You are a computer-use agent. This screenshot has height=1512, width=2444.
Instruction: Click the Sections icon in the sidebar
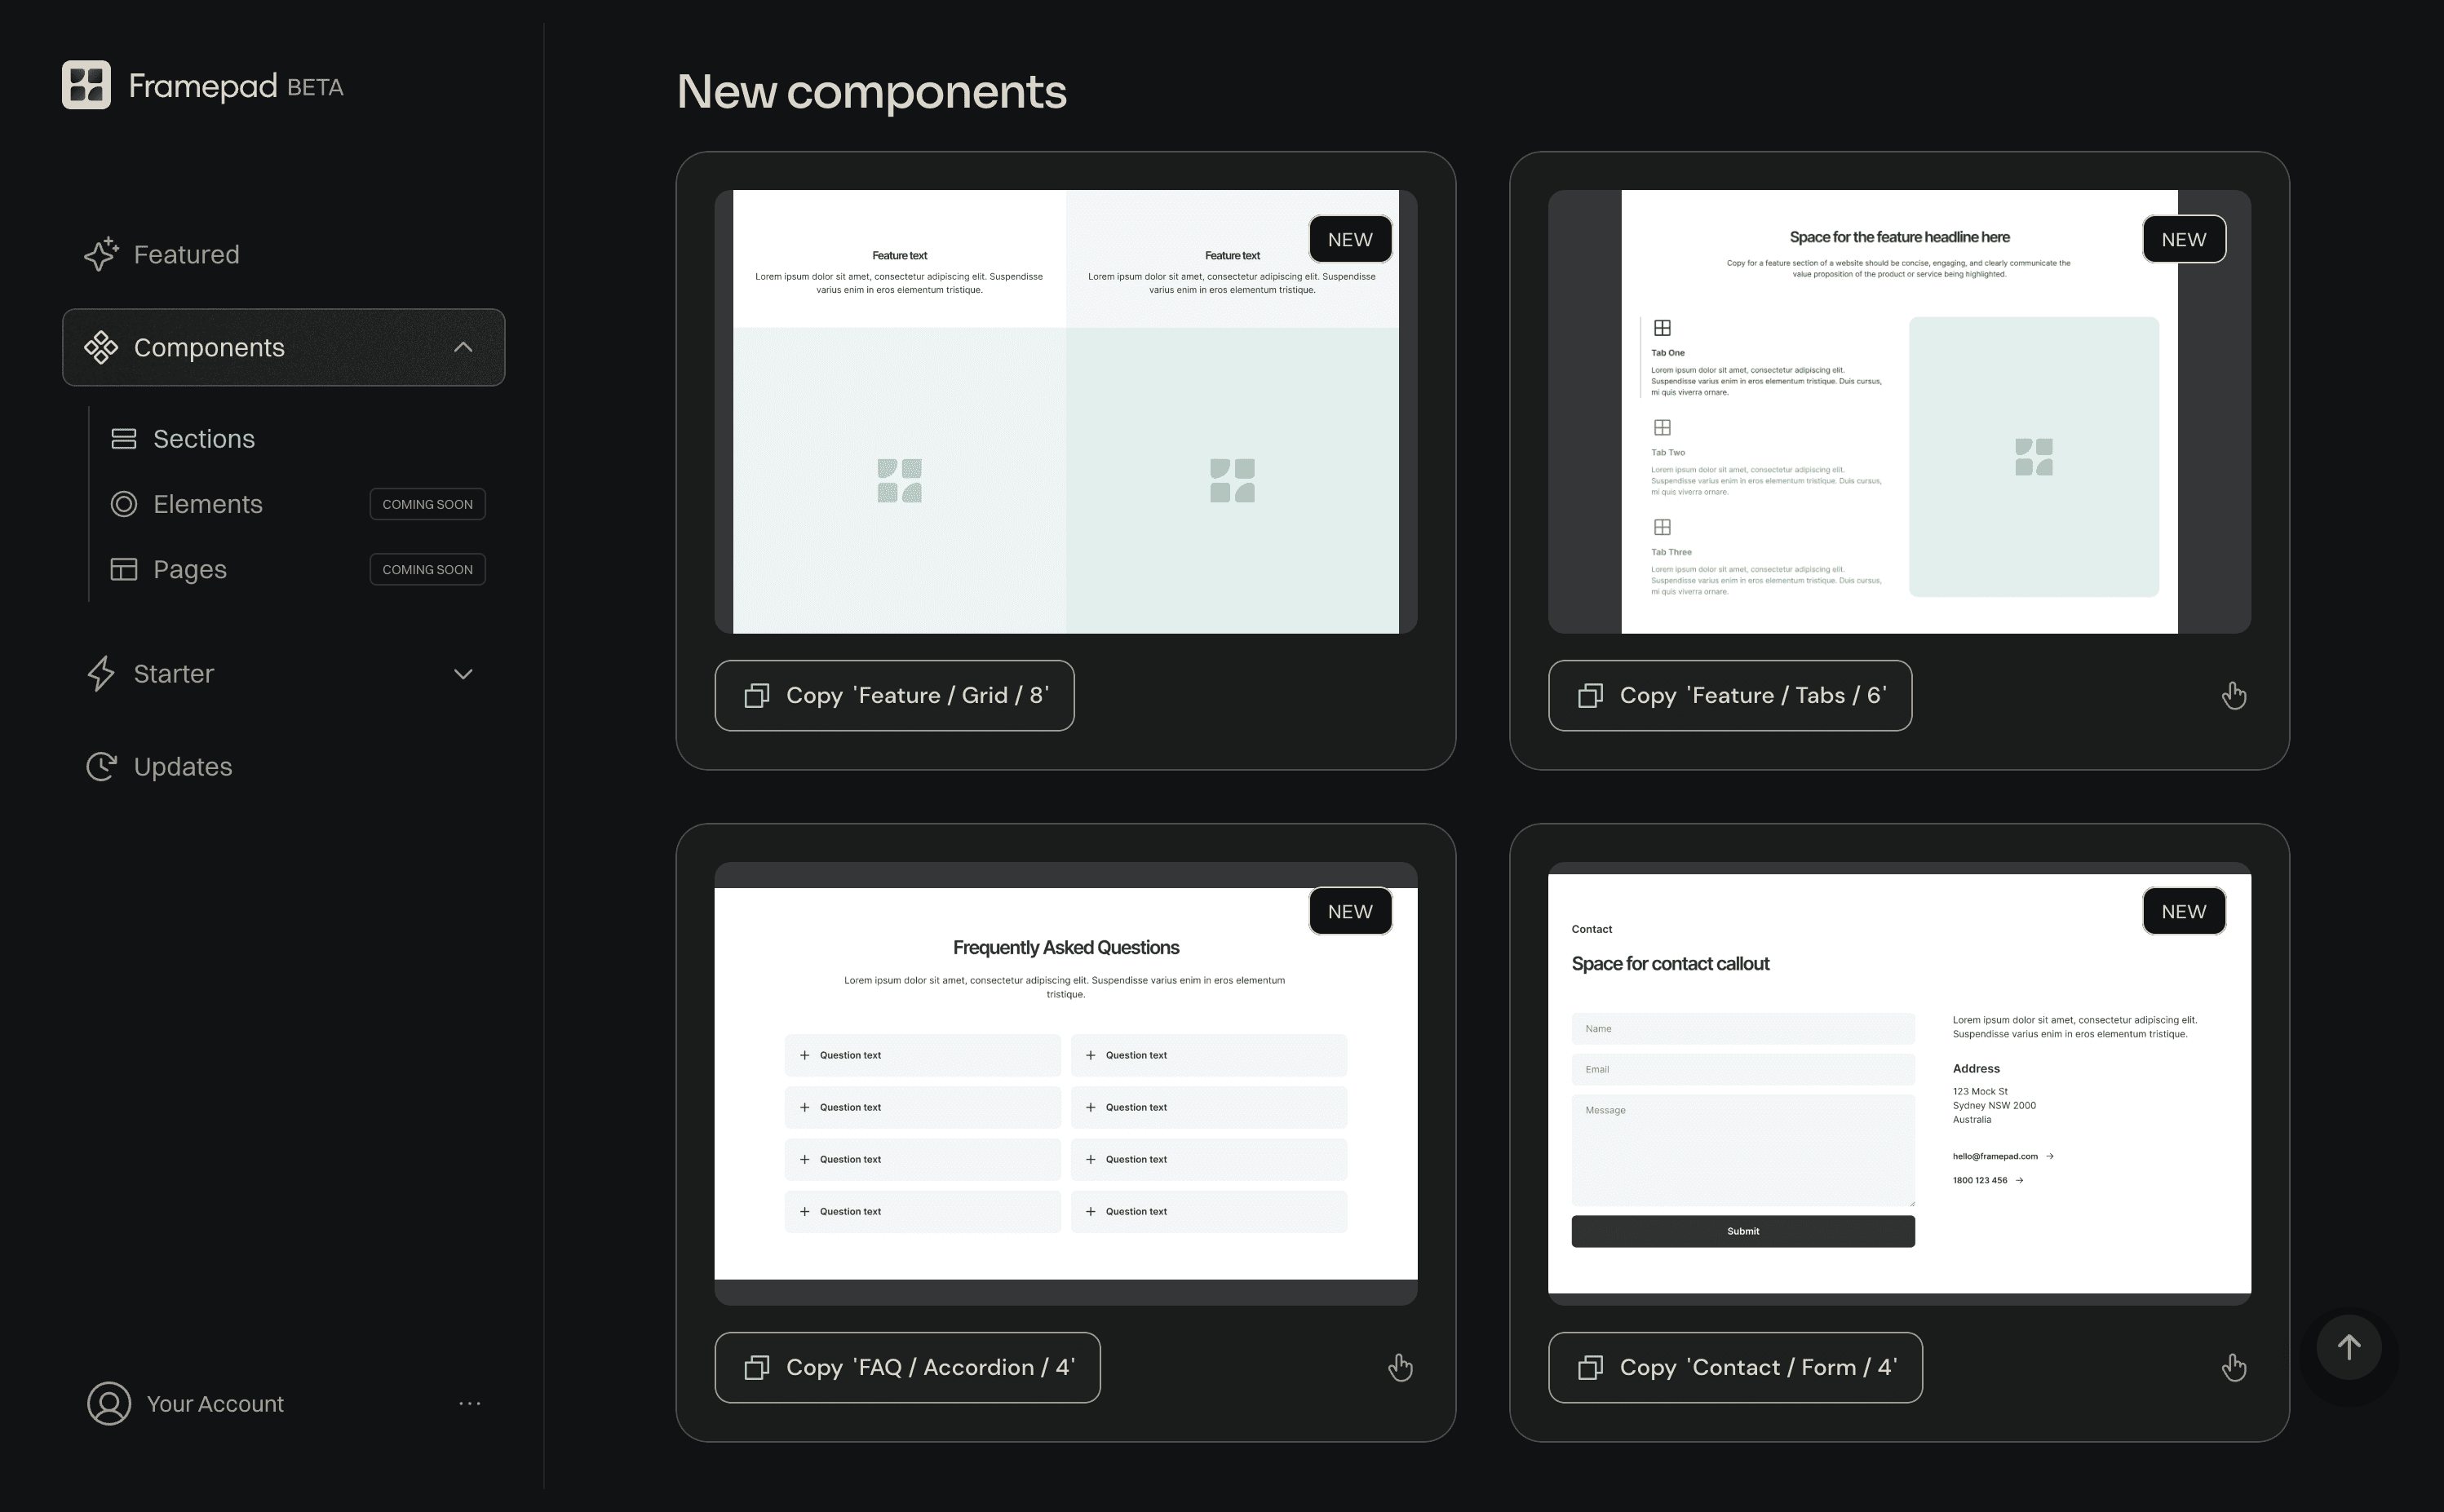(124, 438)
